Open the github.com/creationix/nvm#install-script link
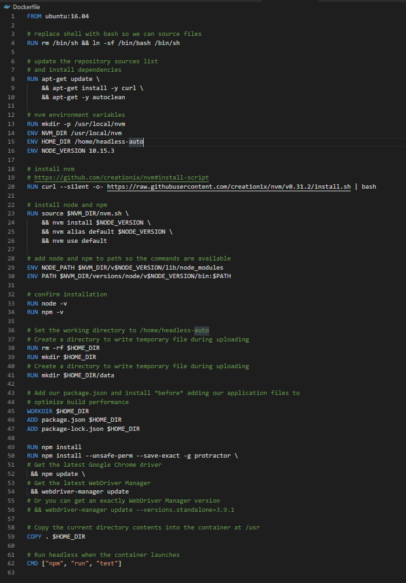 pyautogui.click(x=122, y=178)
